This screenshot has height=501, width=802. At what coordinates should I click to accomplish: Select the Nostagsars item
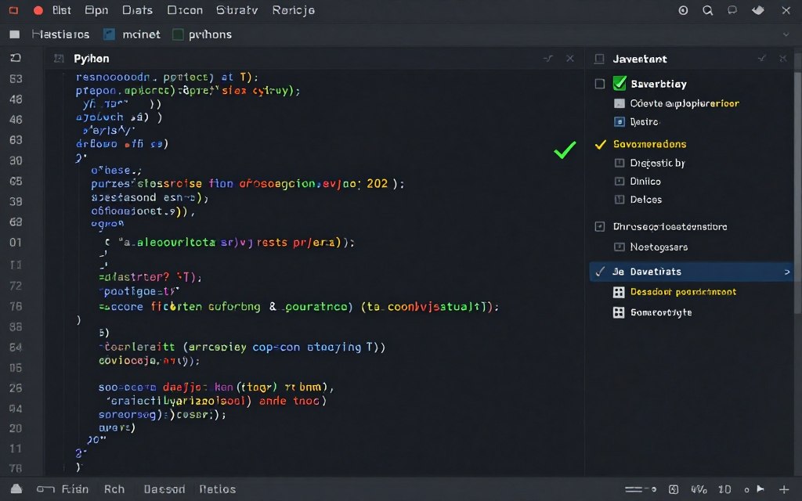click(x=659, y=247)
